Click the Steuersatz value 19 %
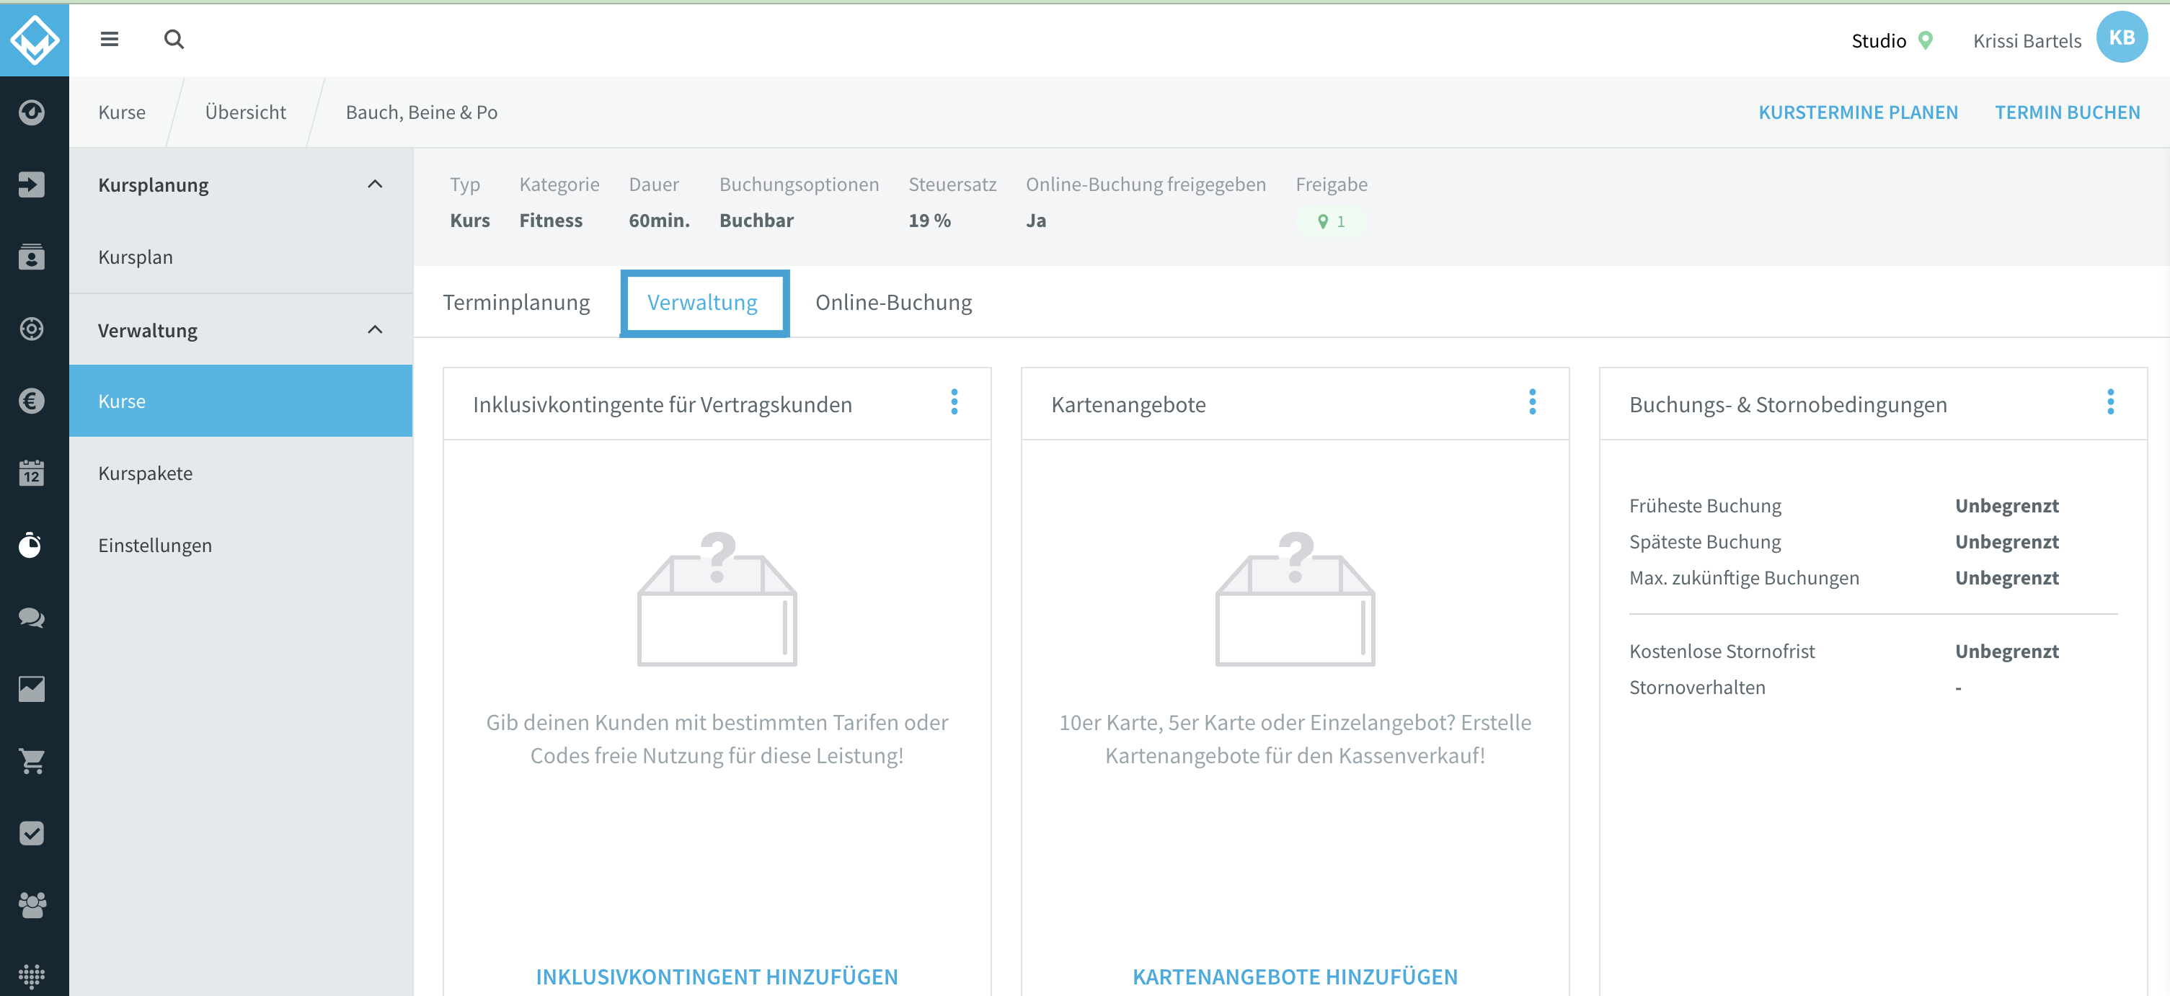The height and width of the screenshot is (996, 2170). (x=929, y=221)
